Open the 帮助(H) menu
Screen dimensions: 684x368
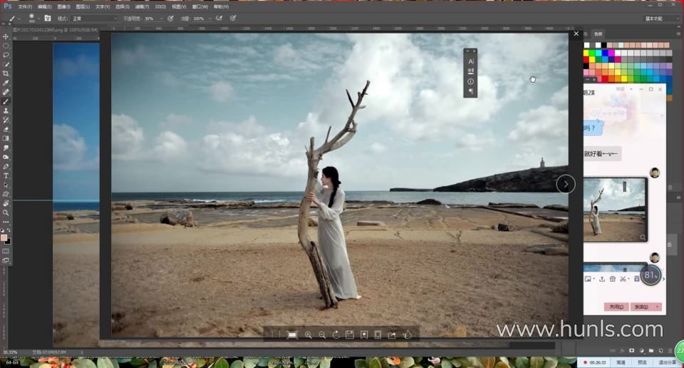[221, 6]
